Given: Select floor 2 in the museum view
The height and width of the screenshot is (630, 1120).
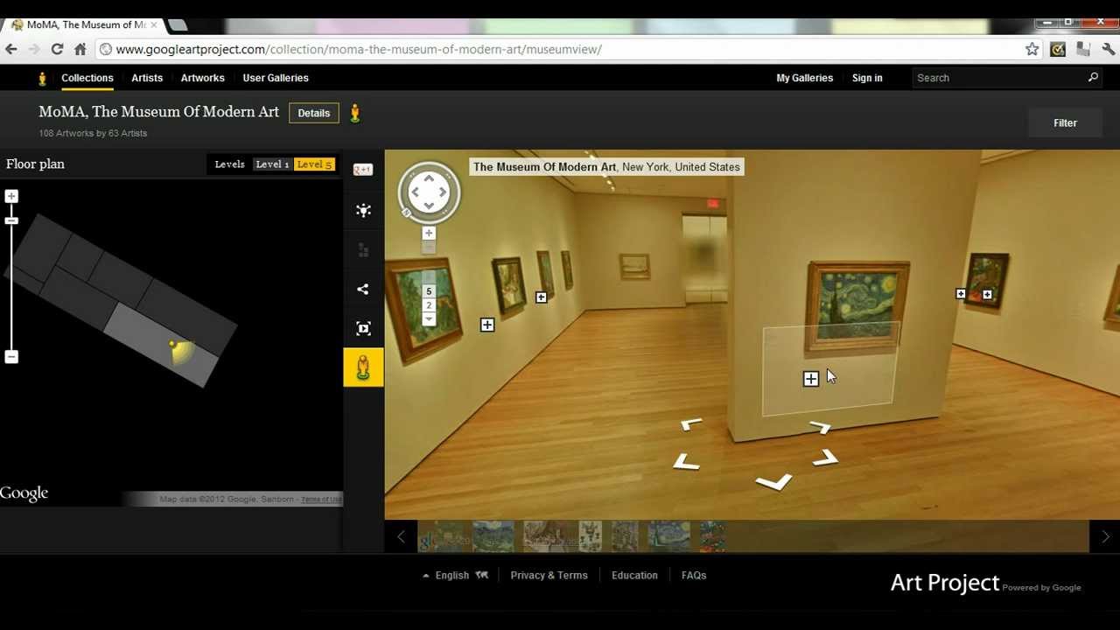Looking at the screenshot, I should click(x=429, y=305).
